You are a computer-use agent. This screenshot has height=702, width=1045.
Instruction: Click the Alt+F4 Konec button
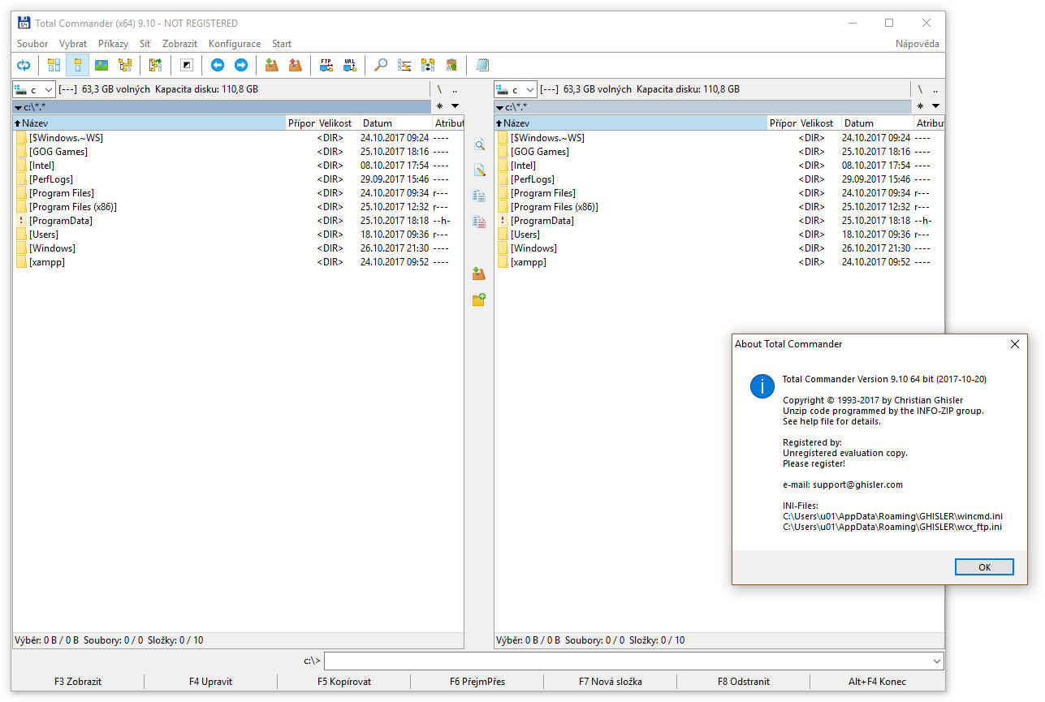point(877,682)
